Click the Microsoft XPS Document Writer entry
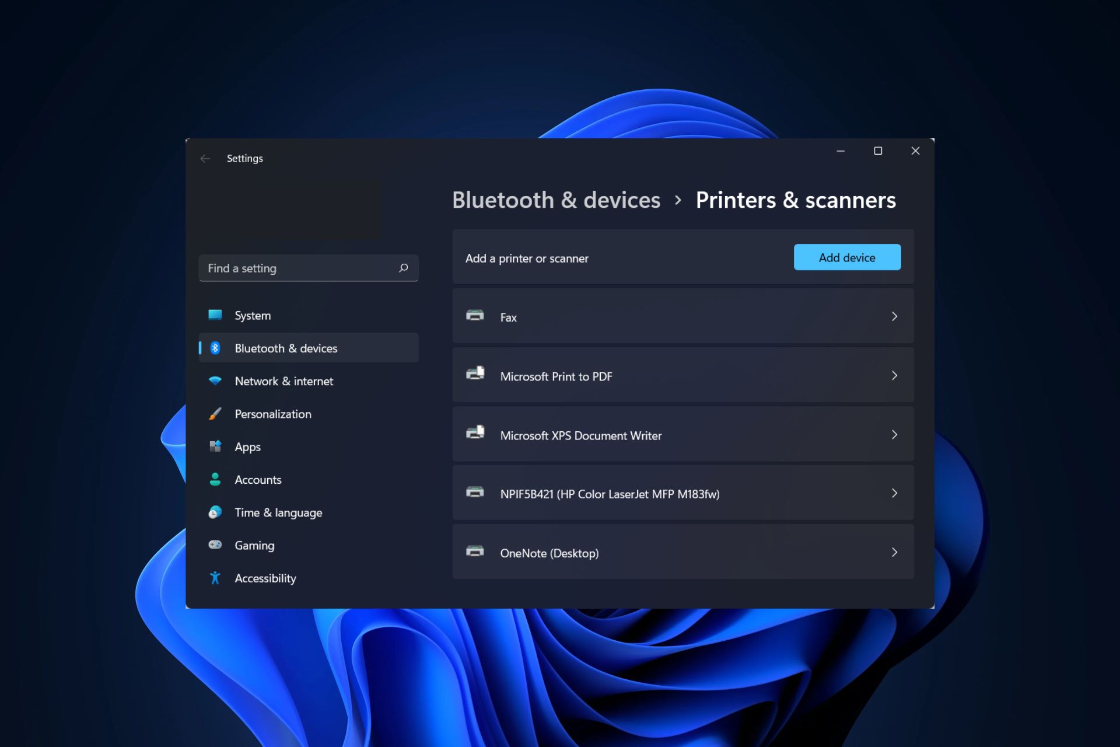This screenshot has width=1120, height=747. coord(683,434)
